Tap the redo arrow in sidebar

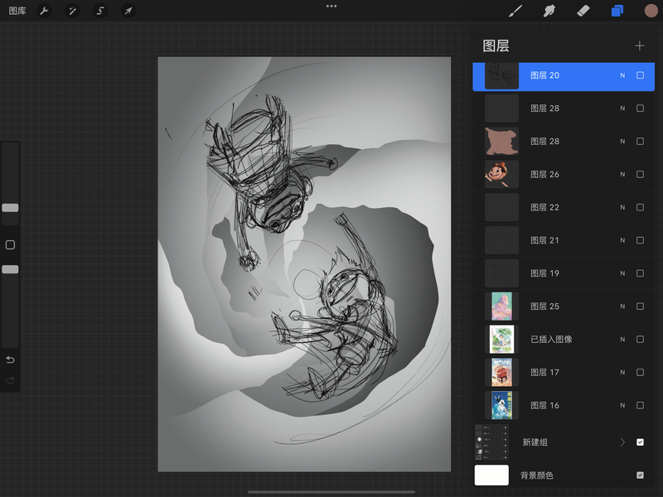coord(10,380)
